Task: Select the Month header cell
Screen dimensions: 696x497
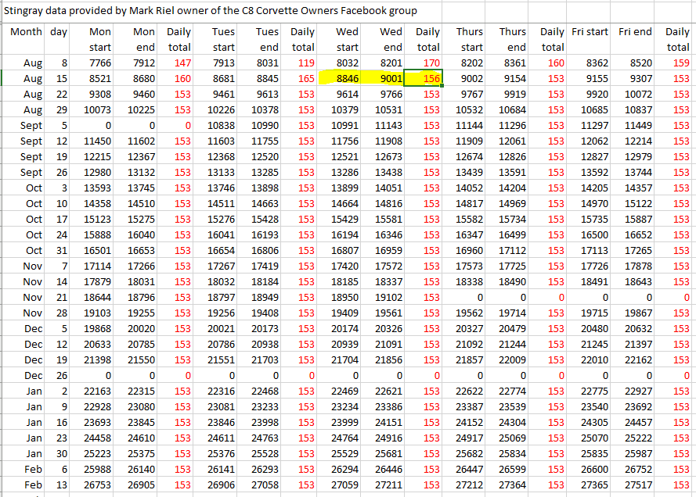Action: pyautogui.click(x=25, y=32)
